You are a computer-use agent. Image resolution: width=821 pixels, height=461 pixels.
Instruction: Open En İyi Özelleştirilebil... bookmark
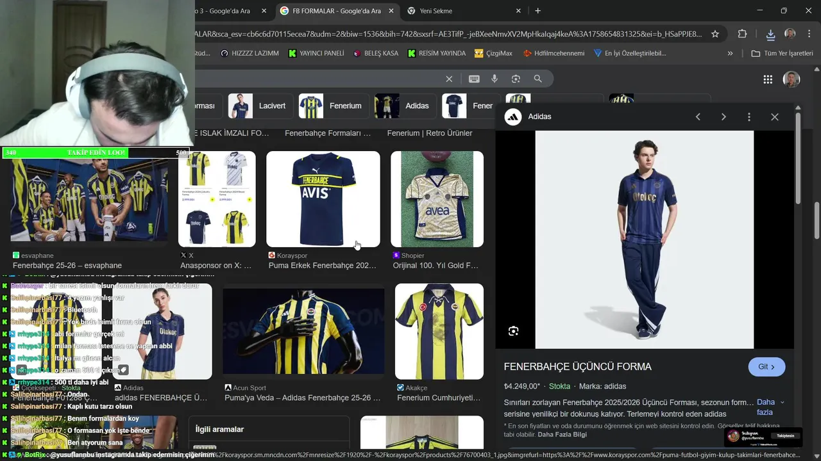click(x=630, y=53)
